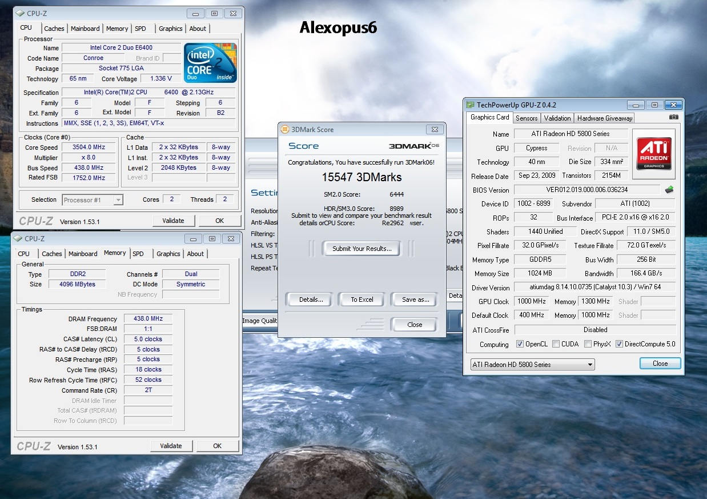Click the Core Speed 3504.0 MHz value
Viewport: 707px width, 499px height.
coord(89,147)
